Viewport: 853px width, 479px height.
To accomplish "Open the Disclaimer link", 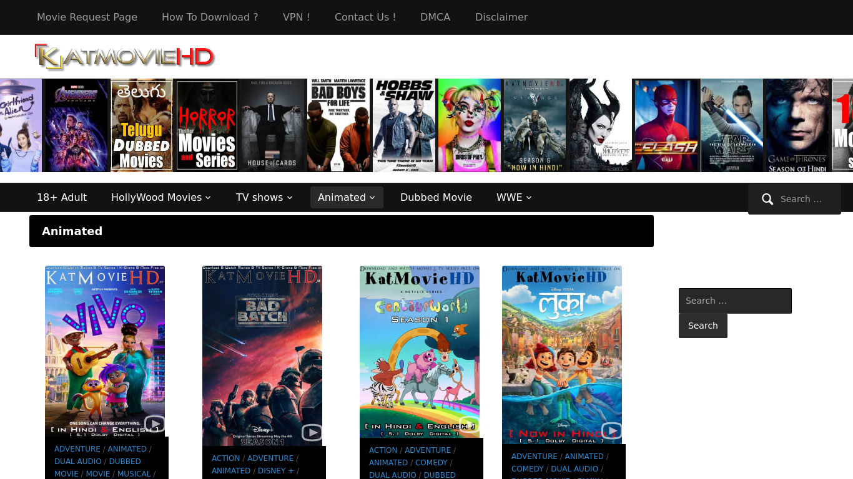I will pyautogui.click(x=501, y=17).
